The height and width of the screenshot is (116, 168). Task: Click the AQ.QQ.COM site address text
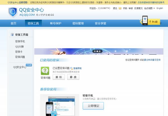[x=27, y=15]
